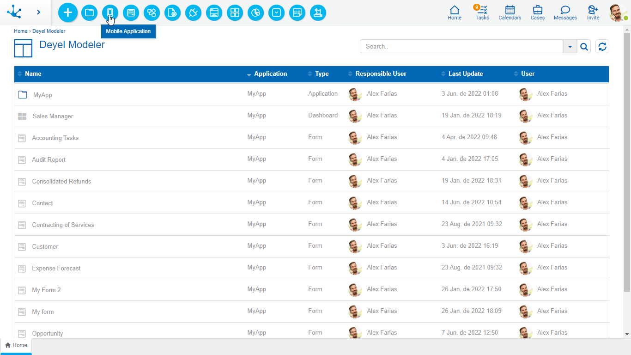Open the Audit Report form

(x=49, y=160)
